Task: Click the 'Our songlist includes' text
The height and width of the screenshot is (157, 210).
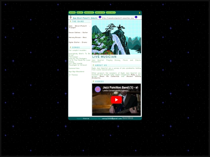Action: [x=78, y=50]
